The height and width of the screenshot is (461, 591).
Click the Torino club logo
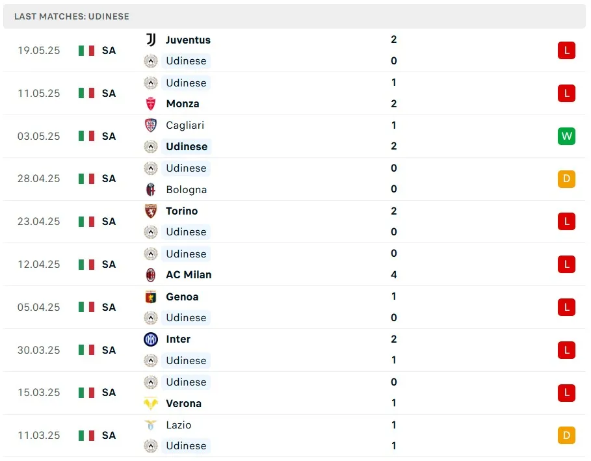pyautogui.click(x=151, y=211)
